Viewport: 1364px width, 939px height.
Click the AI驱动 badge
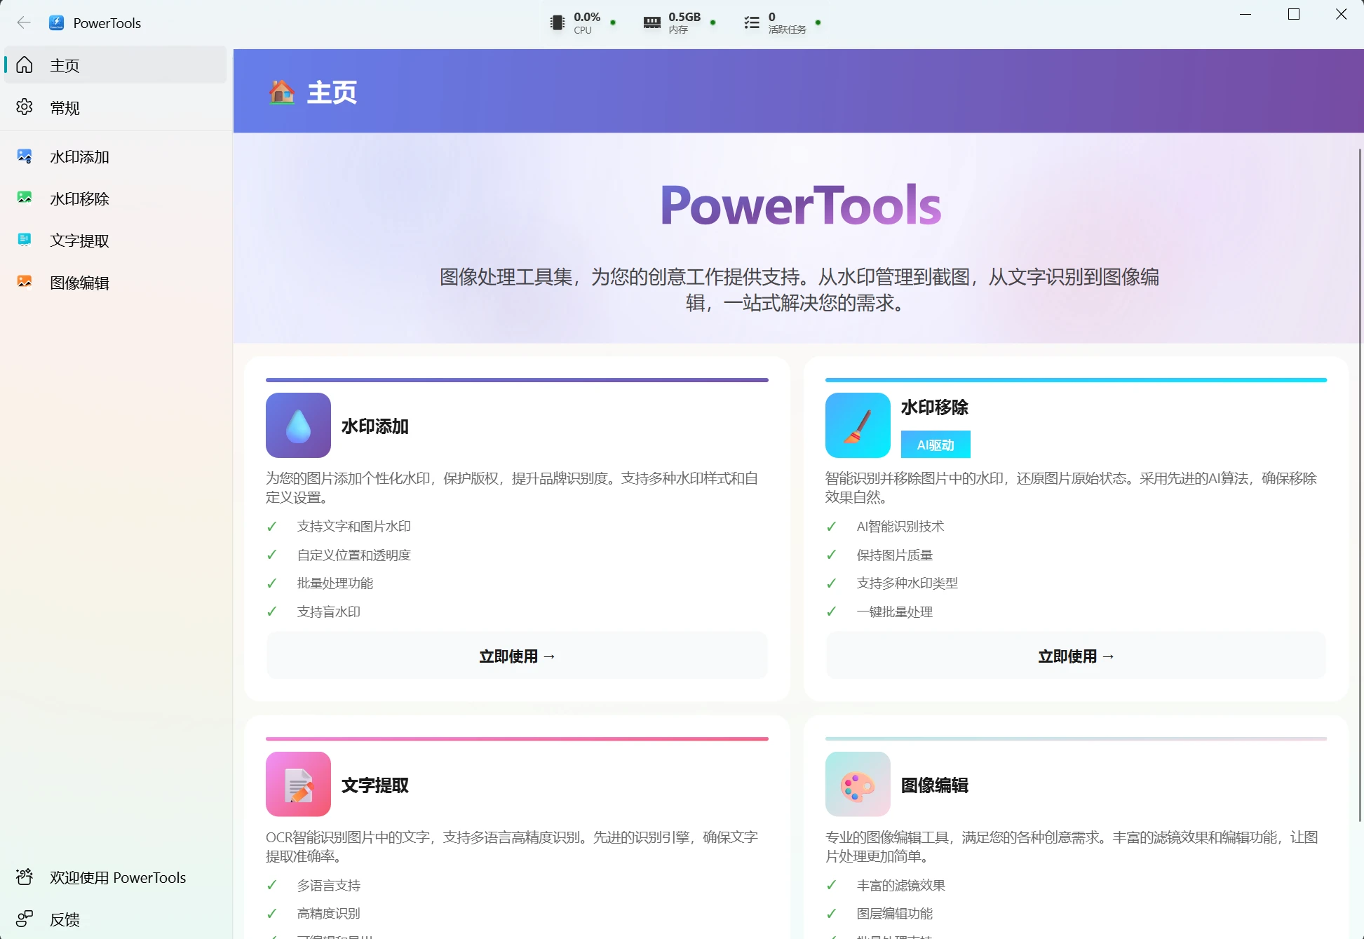[x=936, y=445]
